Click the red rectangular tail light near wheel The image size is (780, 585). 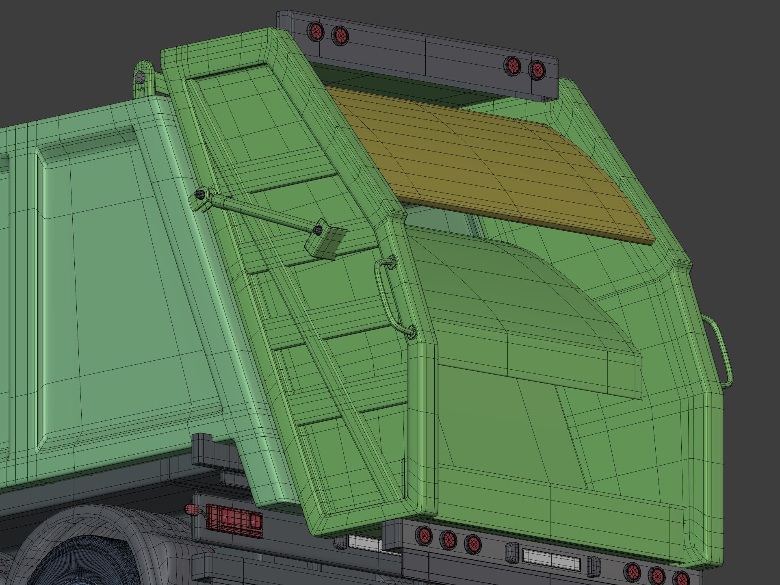tap(234, 521)
